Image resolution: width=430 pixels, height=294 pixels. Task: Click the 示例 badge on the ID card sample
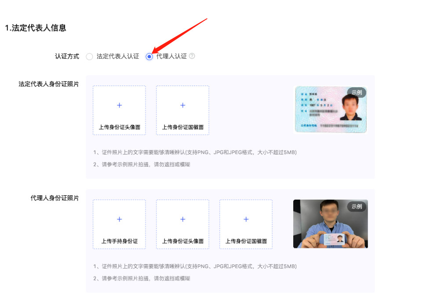click(358, 93)
